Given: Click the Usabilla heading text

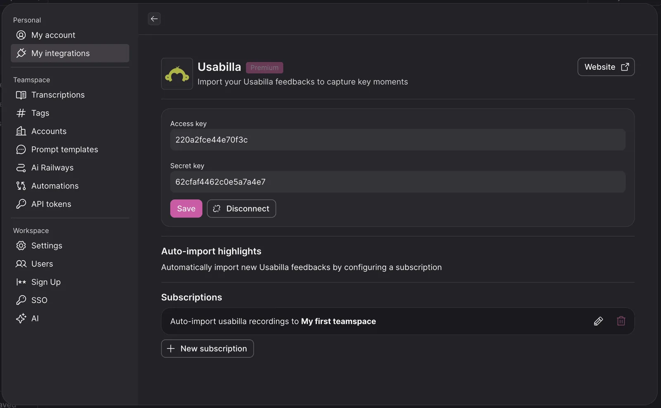Looking at the screenshot, I should (219, 67).
